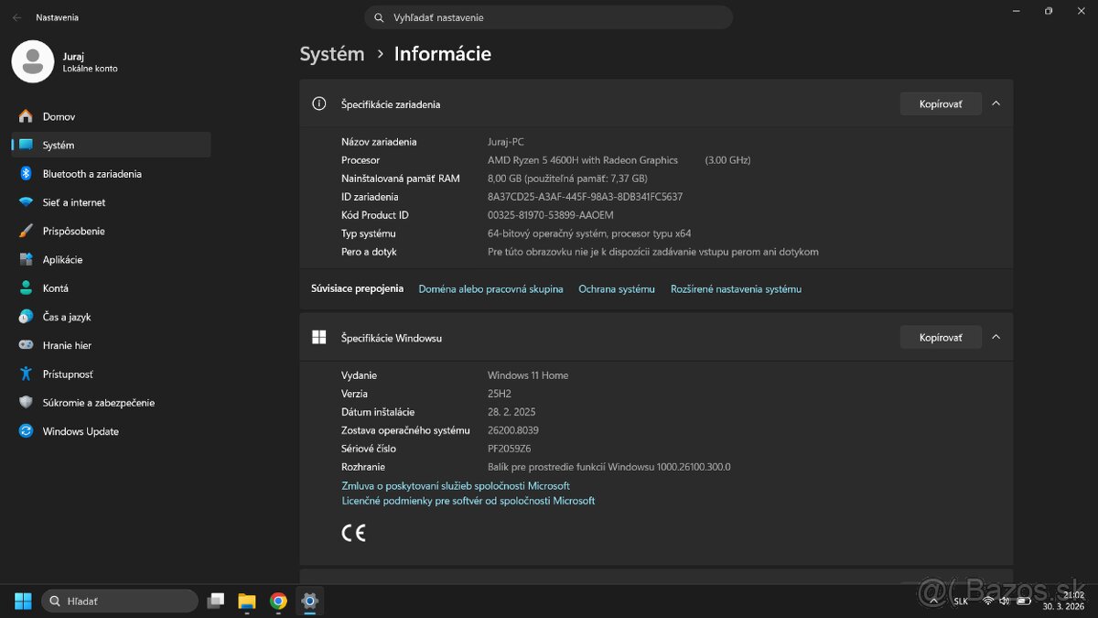Check battery status via tray battery icon
The image size is (1098, 618).
click(x=1023, y=602)
